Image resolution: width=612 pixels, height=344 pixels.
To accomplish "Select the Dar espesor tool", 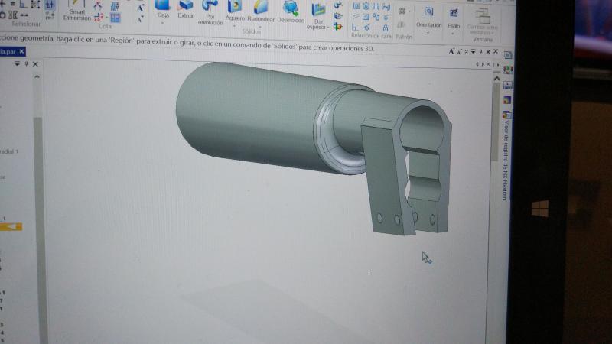I will pos(318,14).
